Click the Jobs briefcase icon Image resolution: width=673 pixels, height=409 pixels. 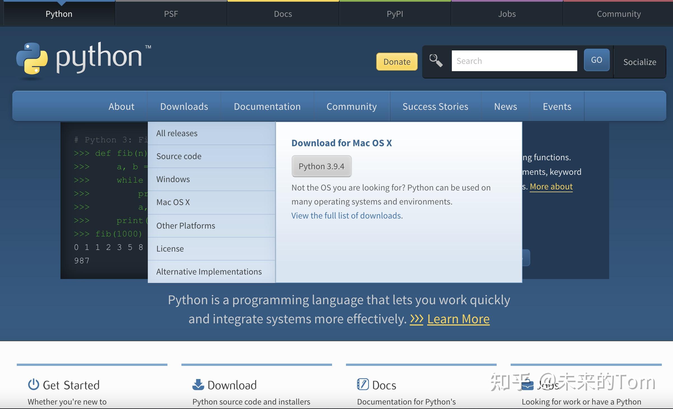[x=527, y=384]
